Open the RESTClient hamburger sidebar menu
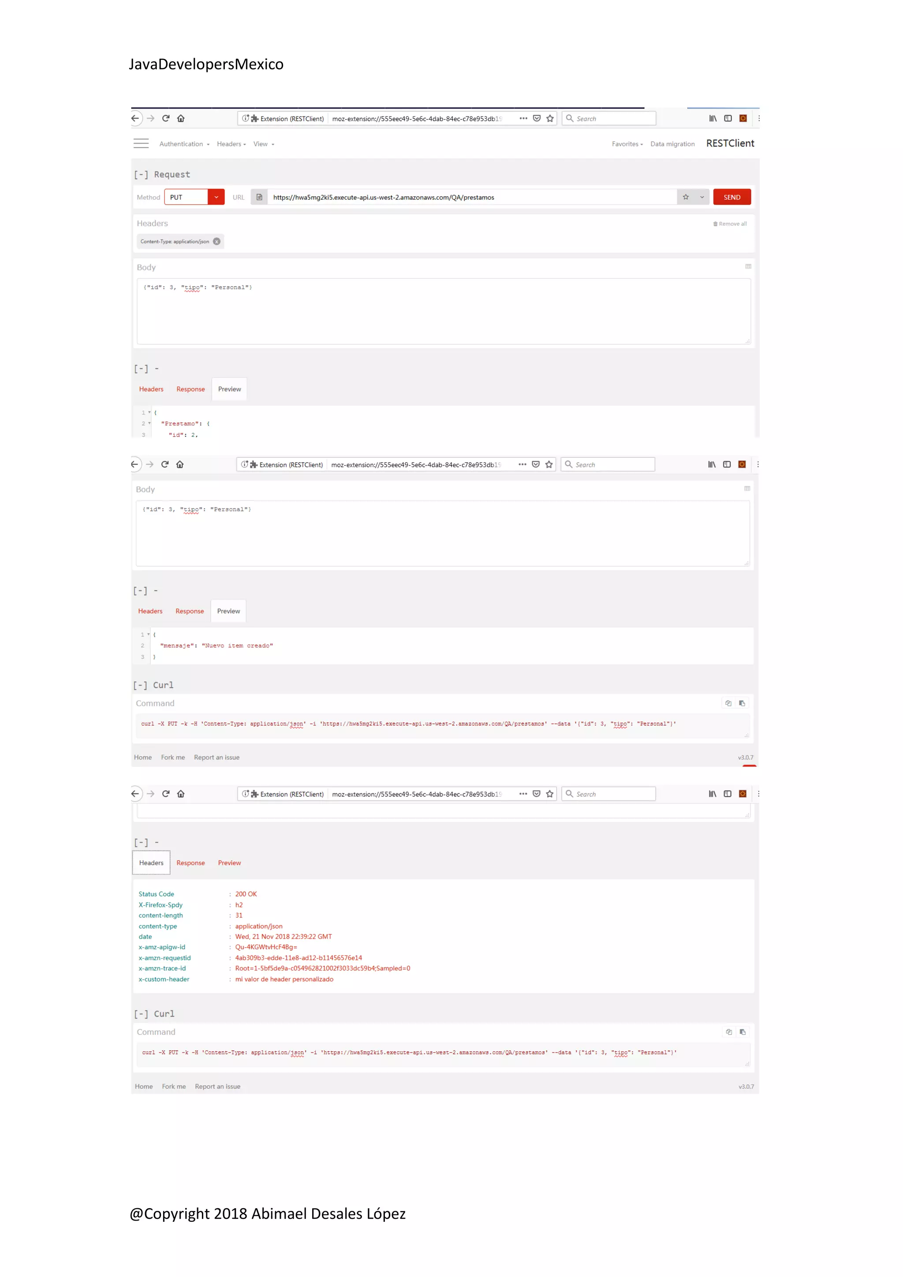Screen dimensions: 903x1277 tap(141, 143)
